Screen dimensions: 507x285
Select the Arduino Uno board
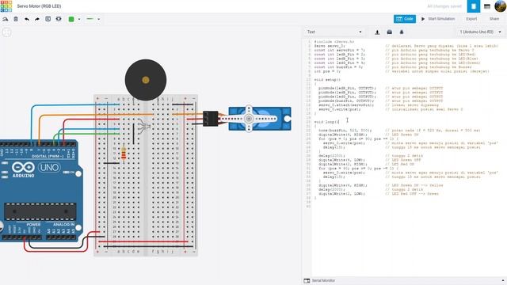click(40, 191)
